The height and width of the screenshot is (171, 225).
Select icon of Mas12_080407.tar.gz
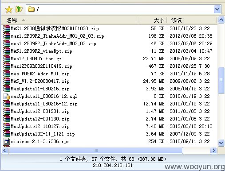[x=7, y=58]
